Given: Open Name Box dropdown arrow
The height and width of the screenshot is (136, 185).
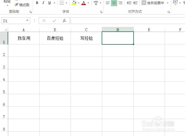Looking at the screenshot, I should pos(27,20).
